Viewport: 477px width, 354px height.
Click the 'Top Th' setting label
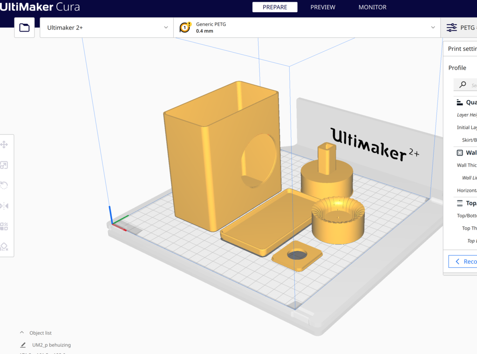(x=470, y=228)
